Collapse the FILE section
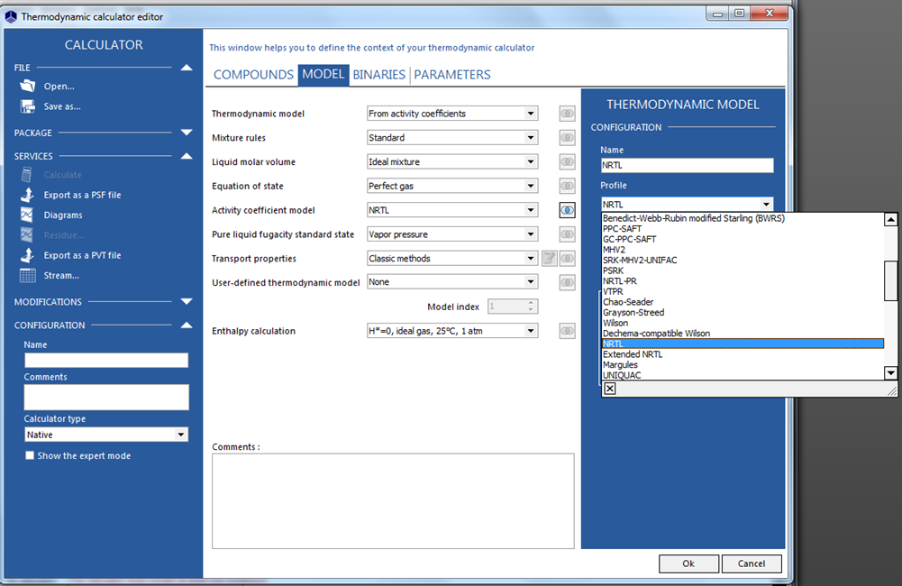Viewport: 902px width, 586px height. click(x=187, y=68)
